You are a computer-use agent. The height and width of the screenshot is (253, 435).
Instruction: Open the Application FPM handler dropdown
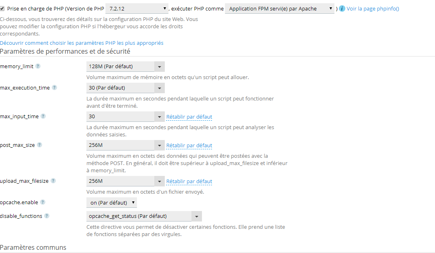pyautogui.click(x=279, y=8)
